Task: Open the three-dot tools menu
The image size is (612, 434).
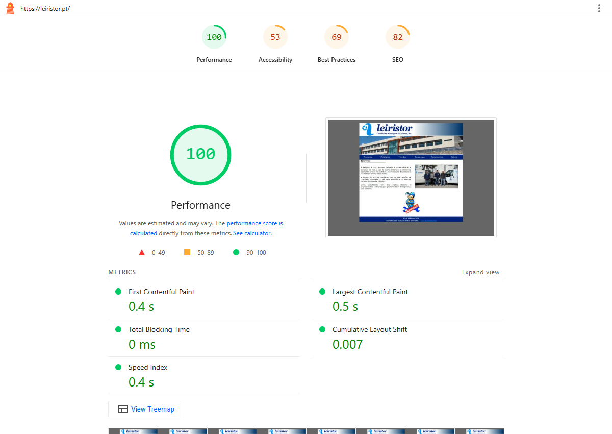Action: (x=599, y=8)
